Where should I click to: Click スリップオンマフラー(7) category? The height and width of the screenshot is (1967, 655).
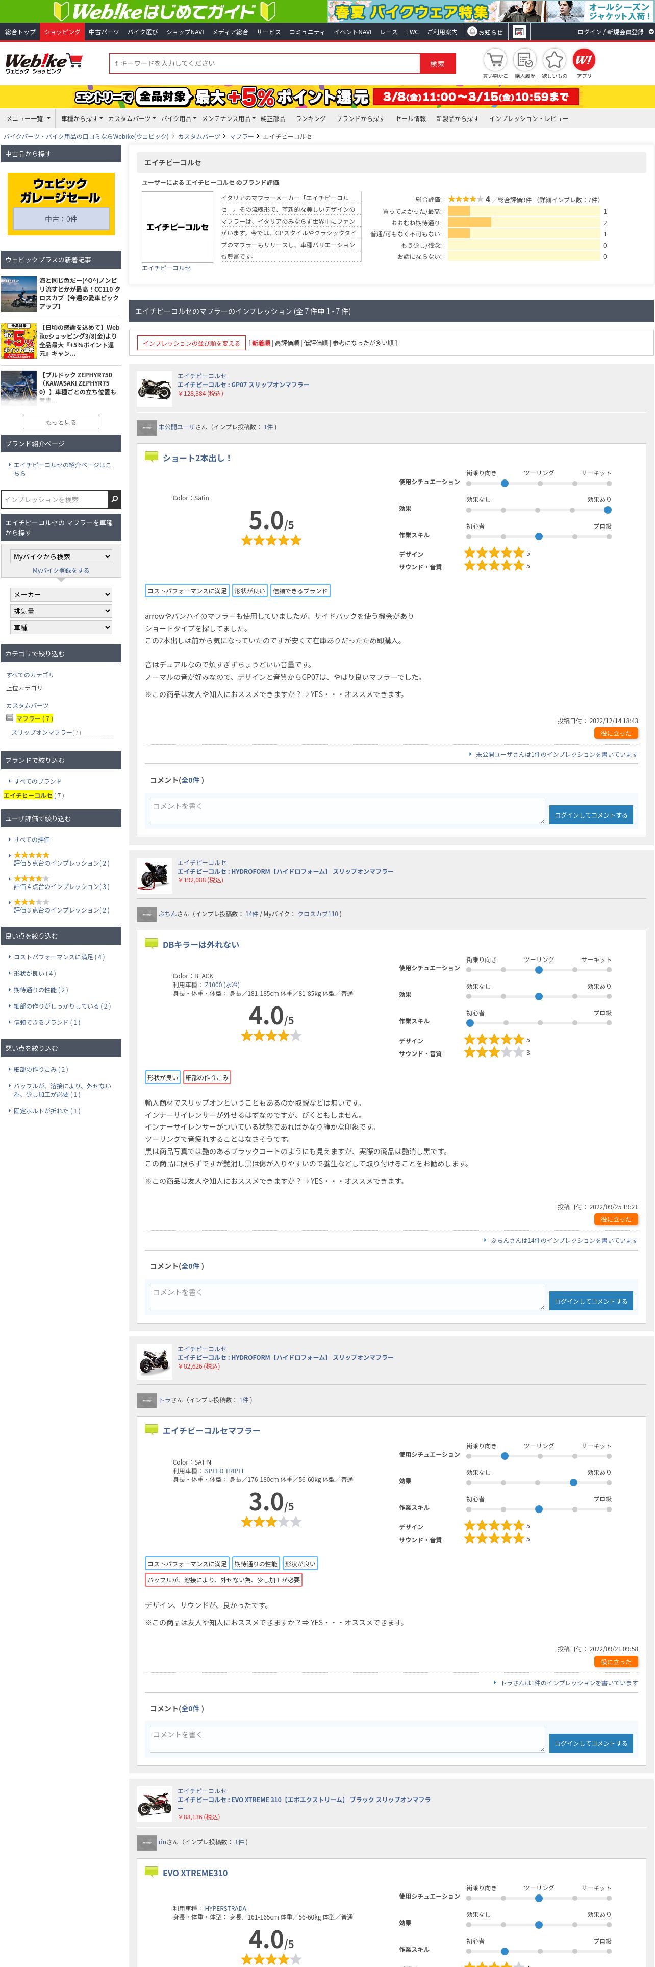(x=46, y=732)
